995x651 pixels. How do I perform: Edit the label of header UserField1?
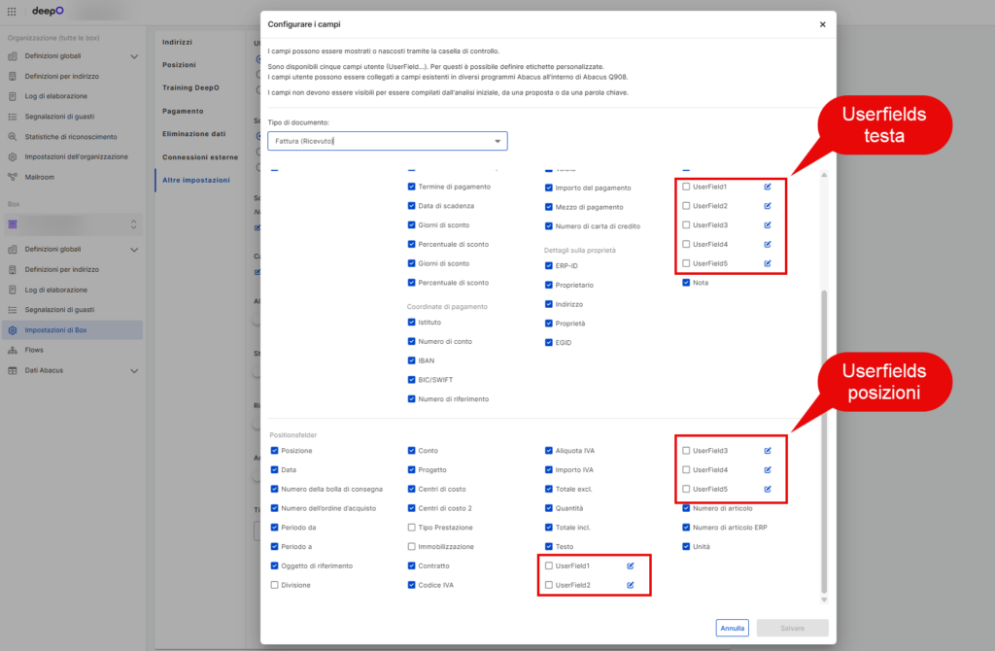click(768, 187)
